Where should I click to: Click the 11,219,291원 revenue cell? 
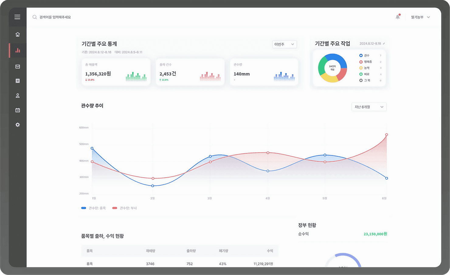263,264
